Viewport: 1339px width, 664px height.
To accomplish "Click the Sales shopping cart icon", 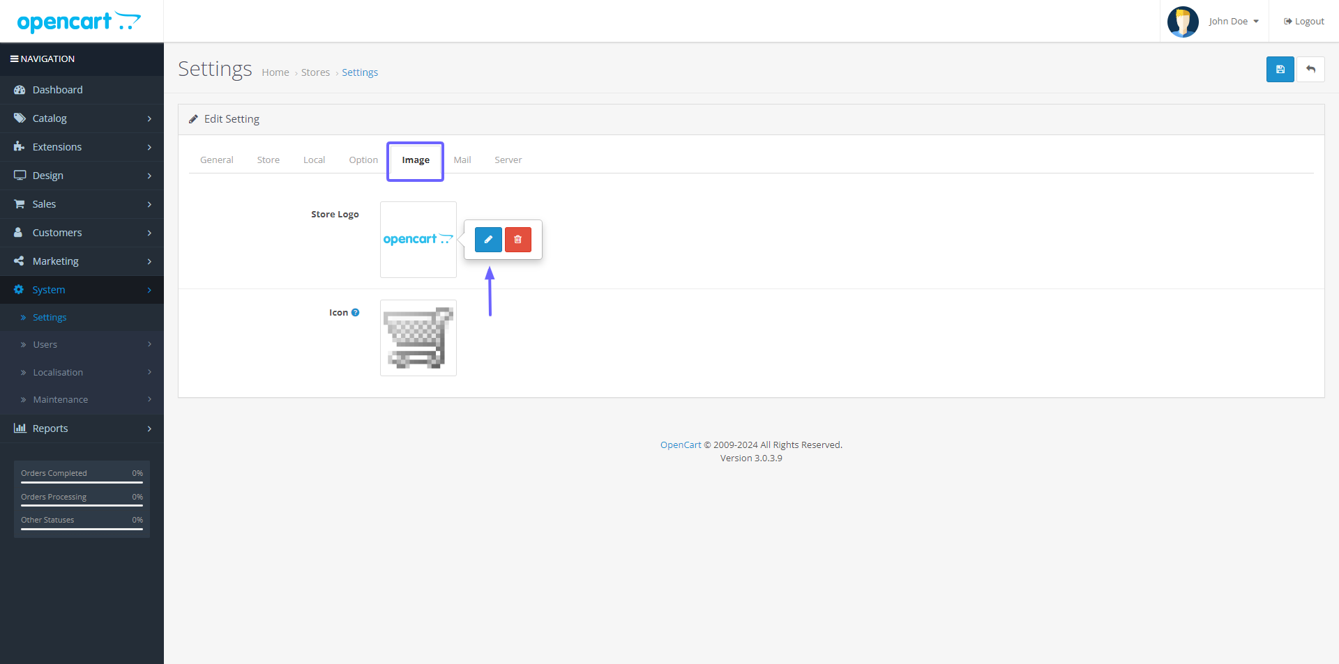I will pyautogui.click(x=20, y=204).
